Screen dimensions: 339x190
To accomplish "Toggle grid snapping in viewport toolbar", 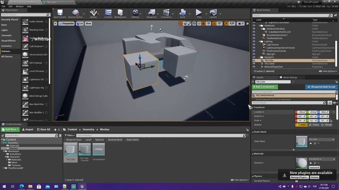I will coord(203,23).
